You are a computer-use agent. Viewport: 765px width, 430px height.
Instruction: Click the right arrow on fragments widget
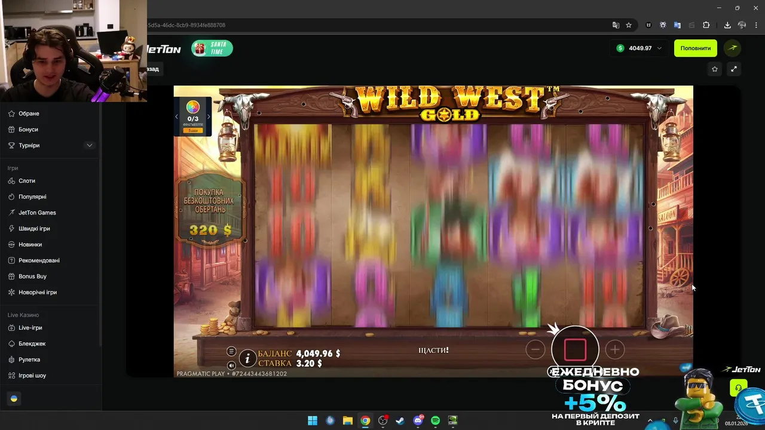[x=209, y=117]
